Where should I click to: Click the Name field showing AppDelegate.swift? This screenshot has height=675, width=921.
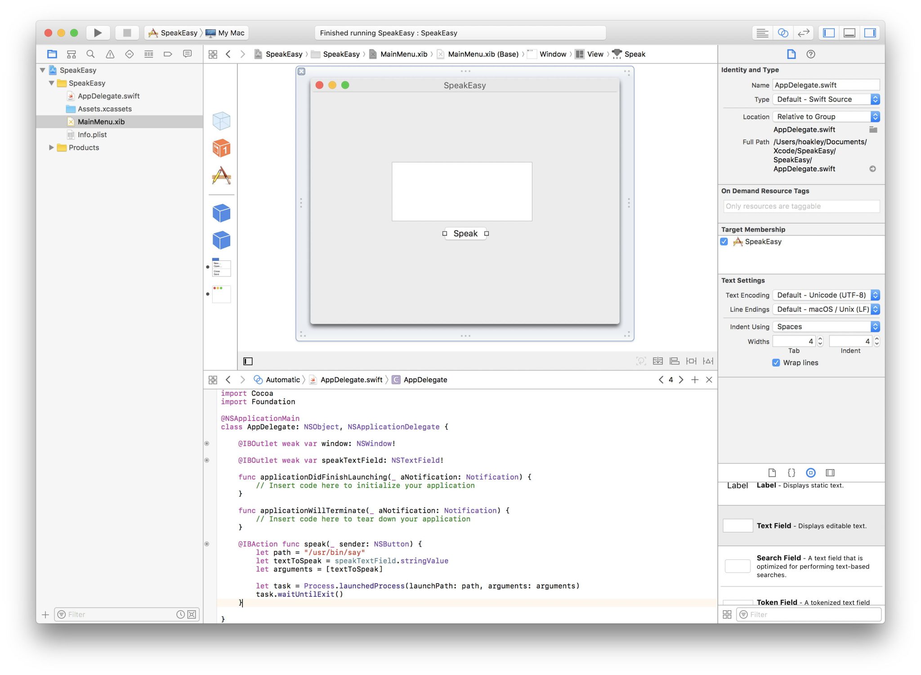[x=826, y=85]
